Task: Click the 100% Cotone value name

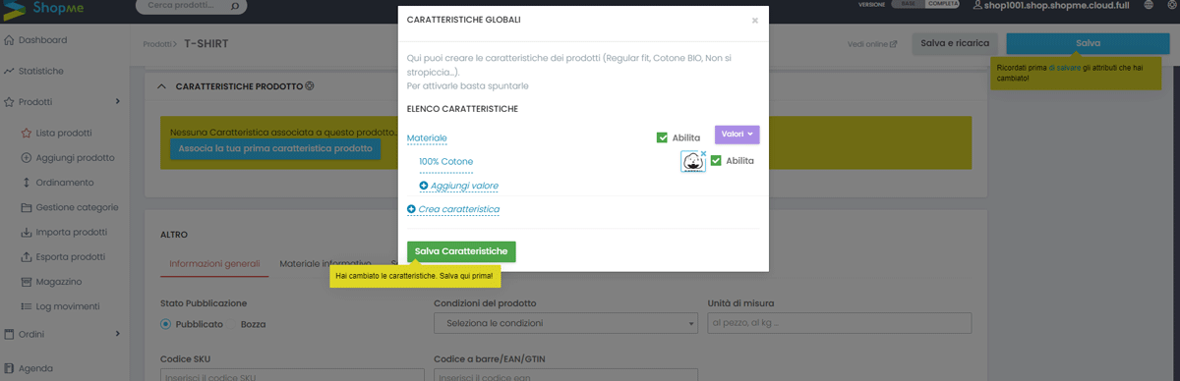Action: (445, 161)
